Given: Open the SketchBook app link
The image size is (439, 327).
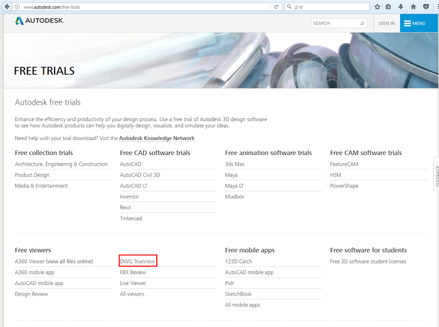Looking at the screenshot, I should (238, 294).
